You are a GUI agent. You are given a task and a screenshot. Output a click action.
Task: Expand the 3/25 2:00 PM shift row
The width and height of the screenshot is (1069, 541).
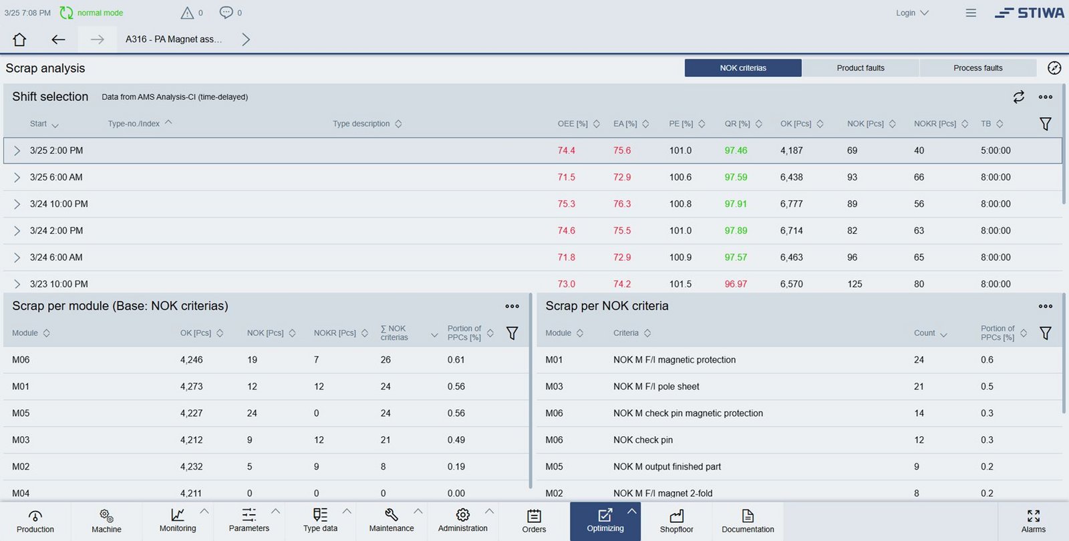tap(17, 151)
